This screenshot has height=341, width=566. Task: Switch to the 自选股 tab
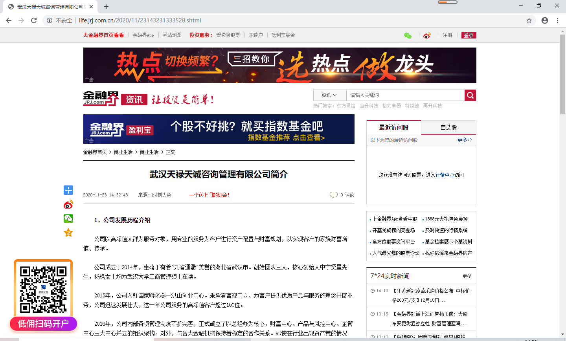pos(448,127)
